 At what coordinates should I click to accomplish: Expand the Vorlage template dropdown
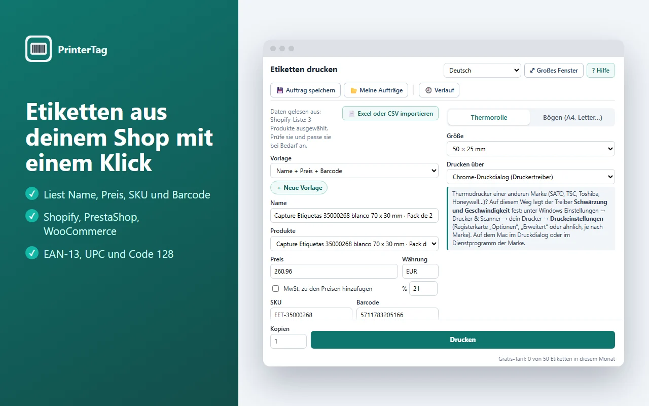click(x=354, y=171)
